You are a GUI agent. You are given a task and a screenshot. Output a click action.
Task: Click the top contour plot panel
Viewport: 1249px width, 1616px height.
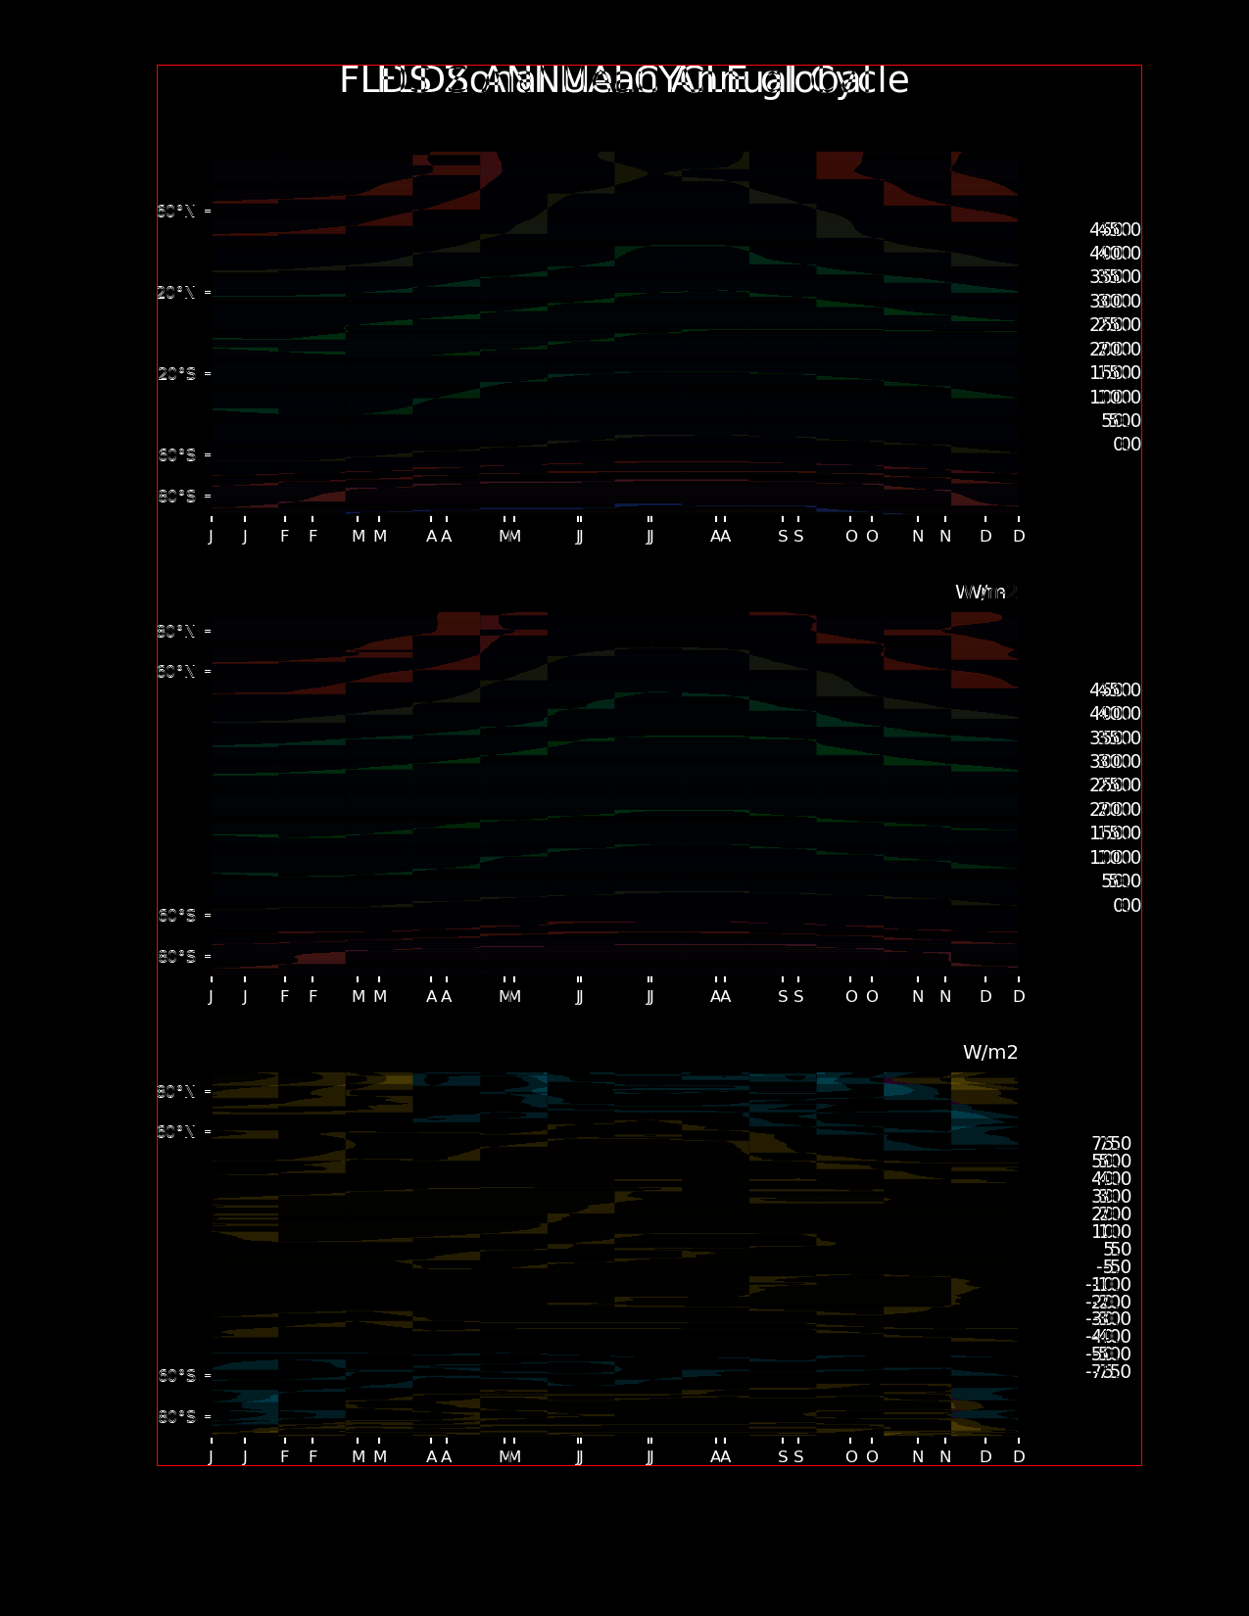(x=614, y=331)
